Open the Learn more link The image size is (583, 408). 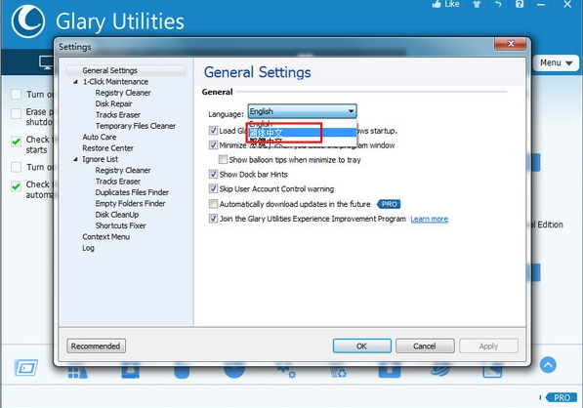(x=429, y=220)
